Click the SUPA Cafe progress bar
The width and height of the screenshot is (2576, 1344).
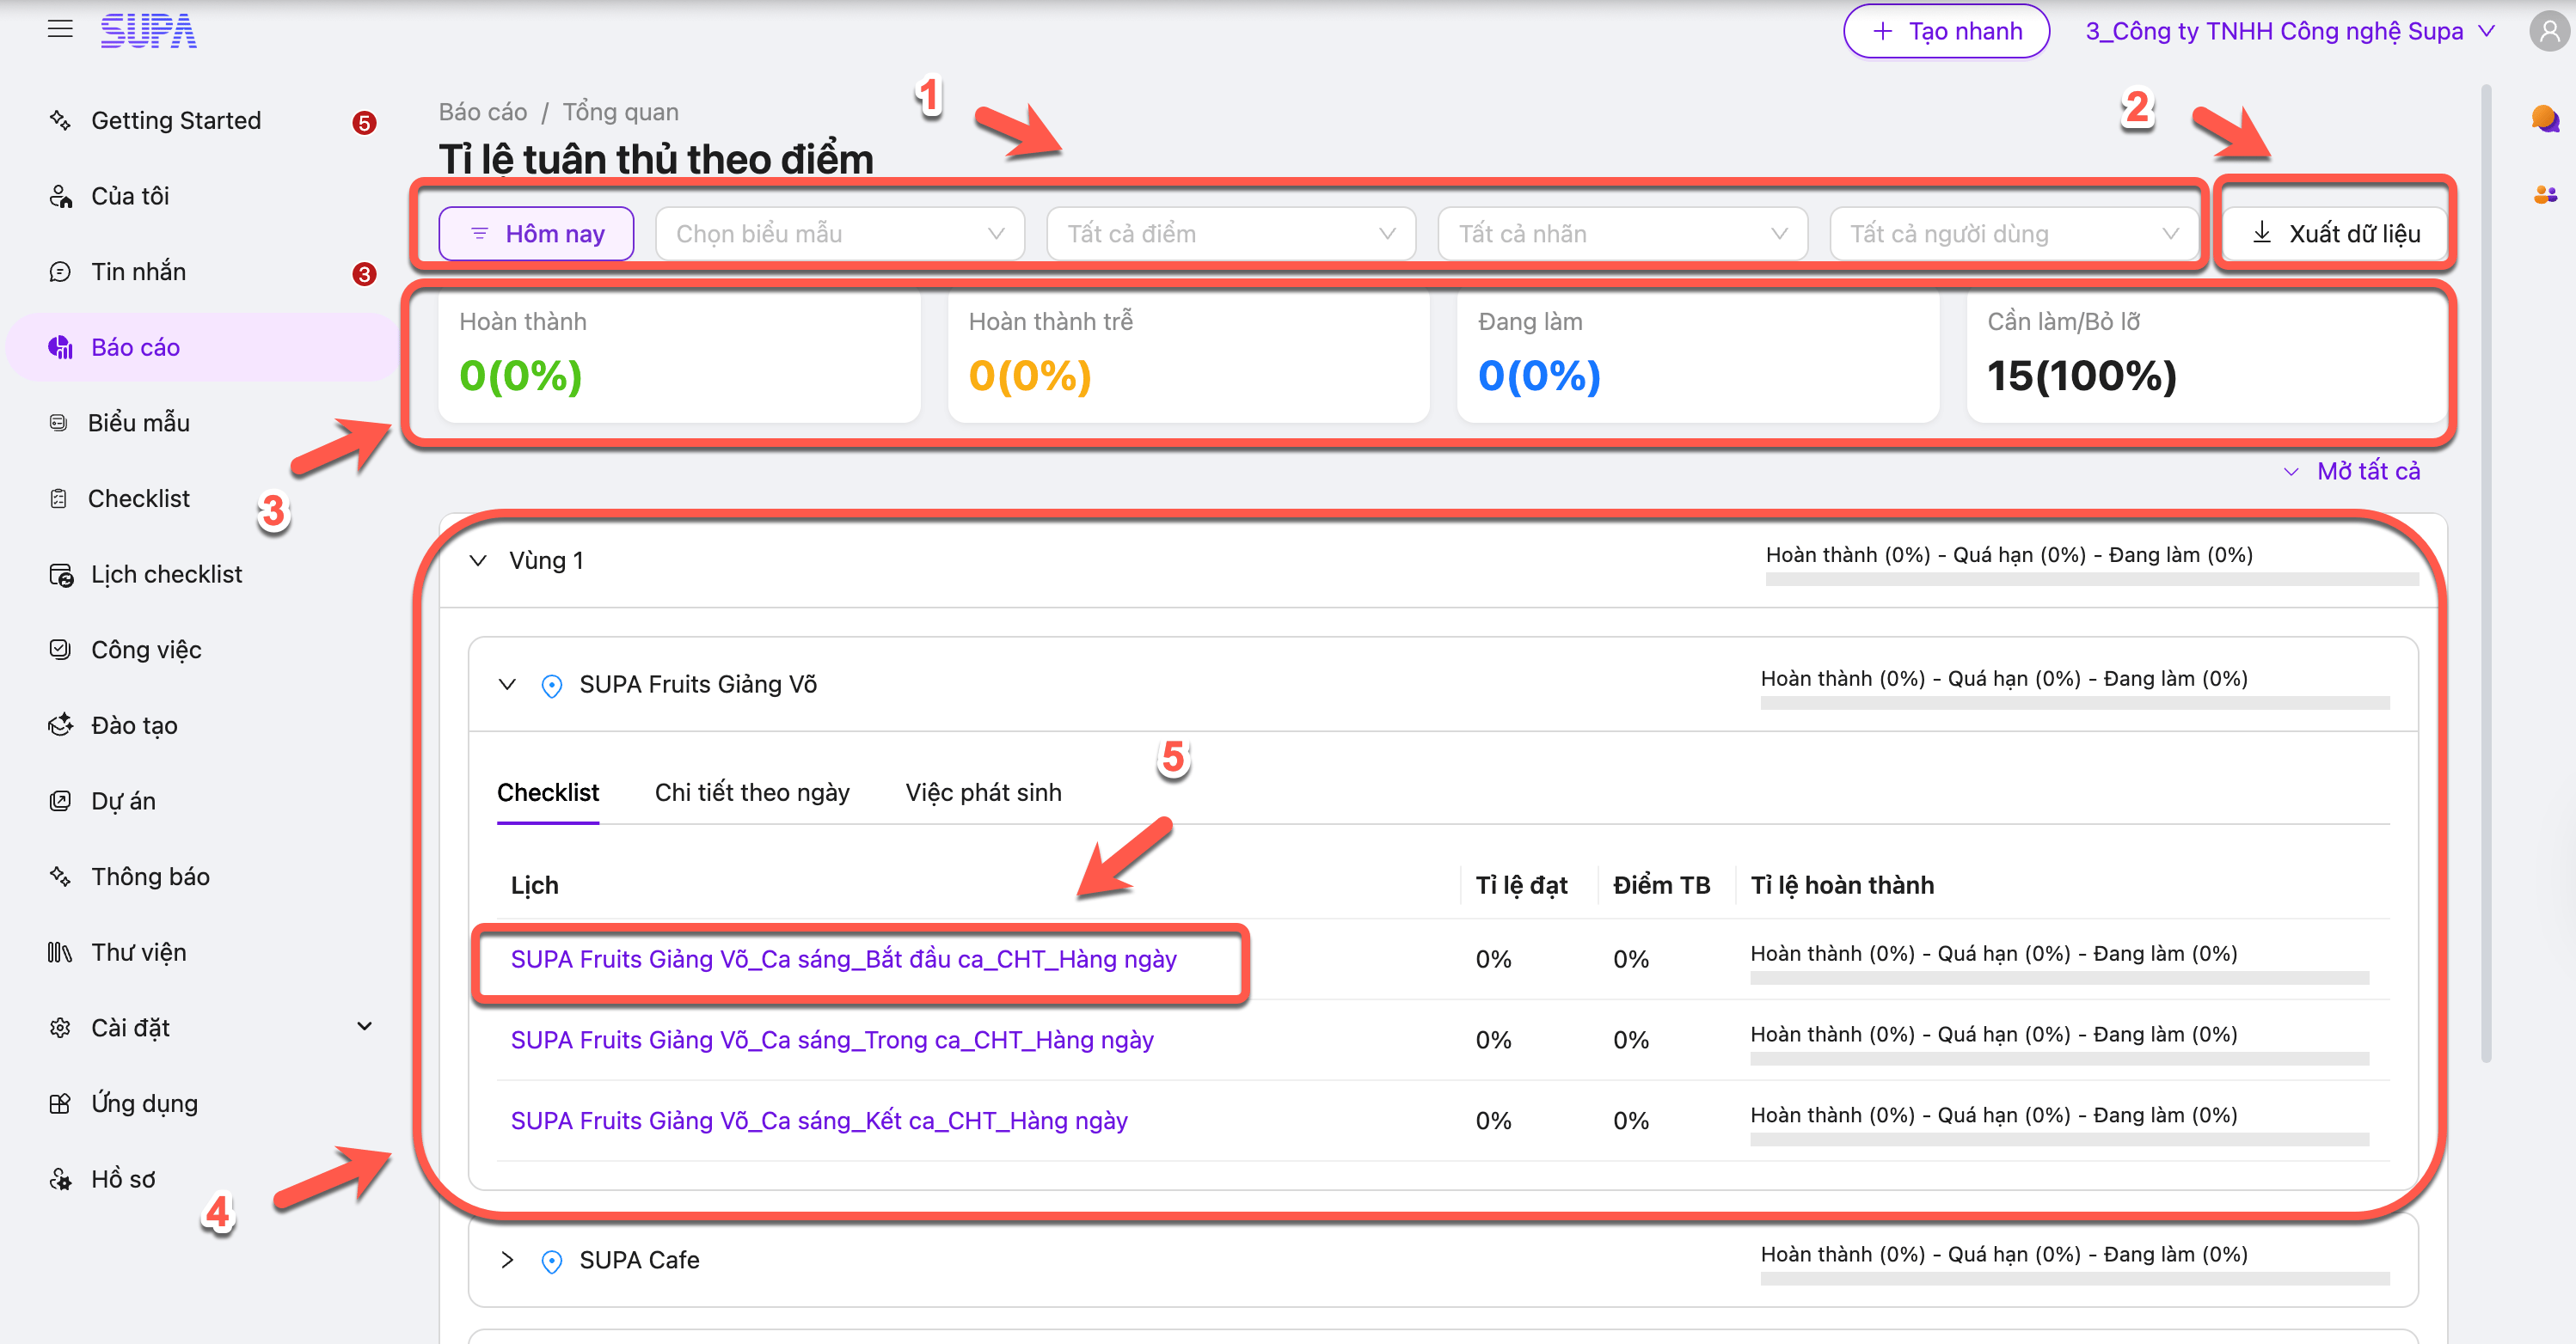[2075, 1279]
